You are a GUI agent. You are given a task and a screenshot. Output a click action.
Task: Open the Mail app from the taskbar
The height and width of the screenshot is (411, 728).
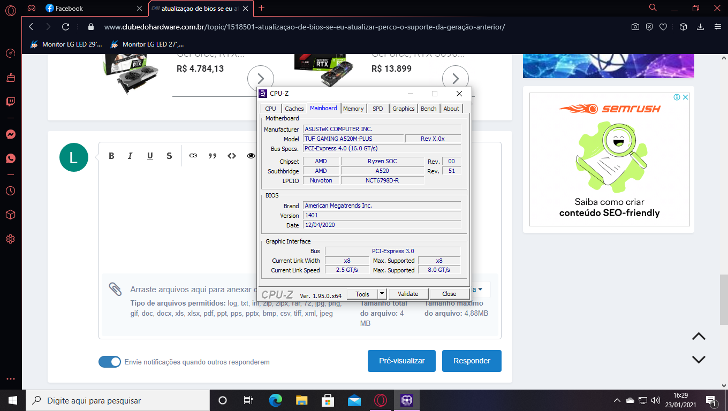click(x=354, y=400)
